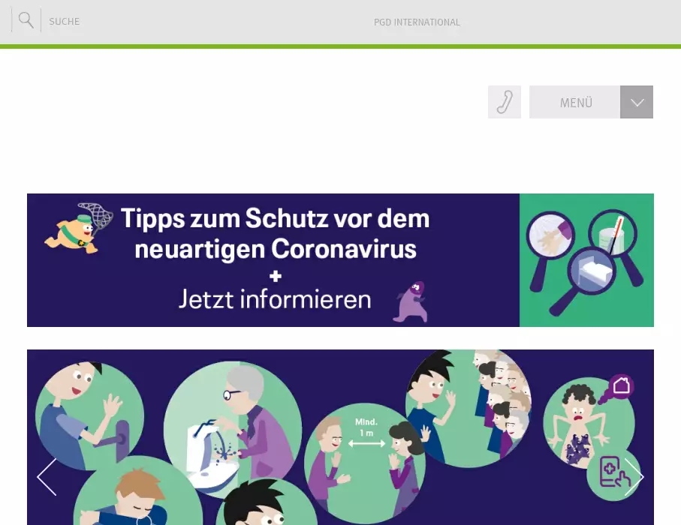The image size is (681, 525).
Task: Click the Tipps zum Schutz Coronavirus banner headline
Action: 276,233
